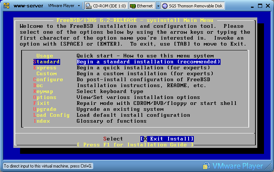Click the Select button
This screenshot has width=274, height=172.
113,139
